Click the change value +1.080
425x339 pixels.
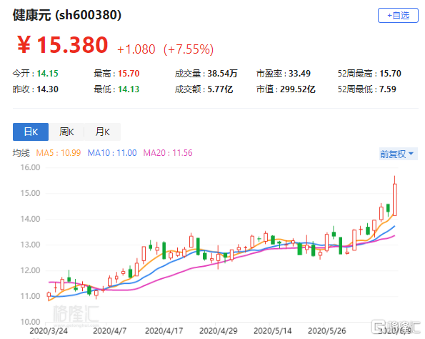pos(136,49)
